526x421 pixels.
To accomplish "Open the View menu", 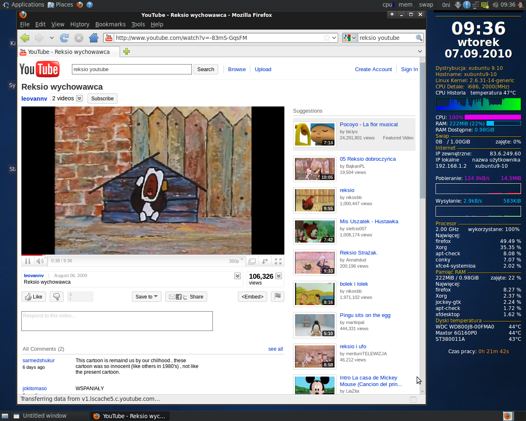I will [58, 24].
